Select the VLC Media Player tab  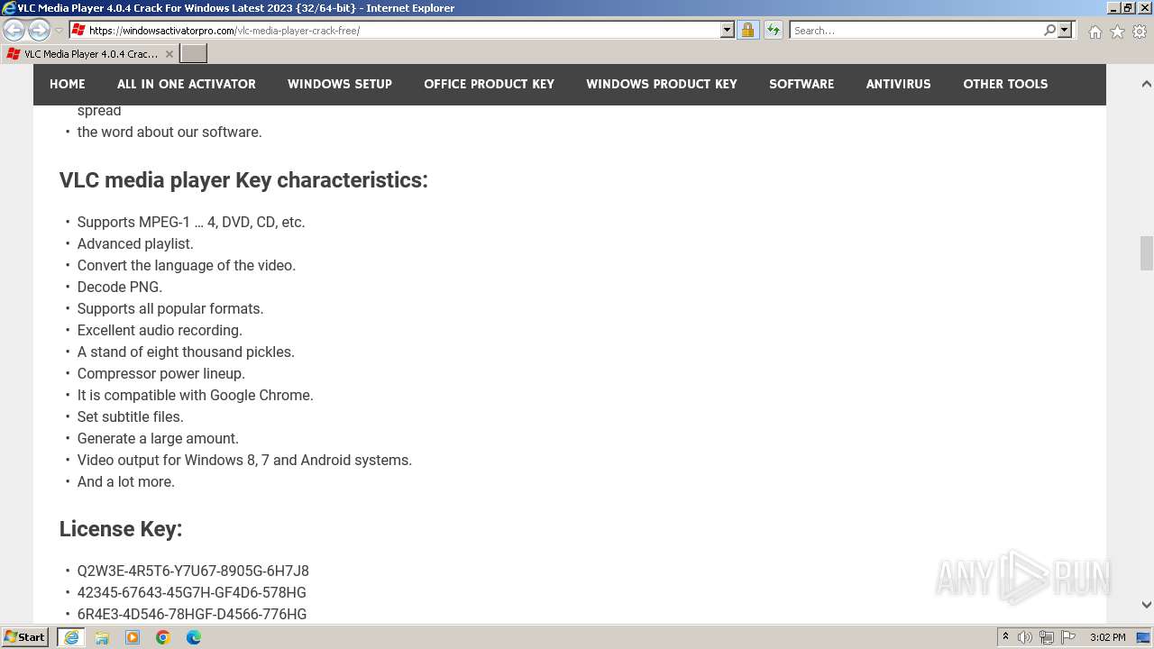[x=89, y=54]
